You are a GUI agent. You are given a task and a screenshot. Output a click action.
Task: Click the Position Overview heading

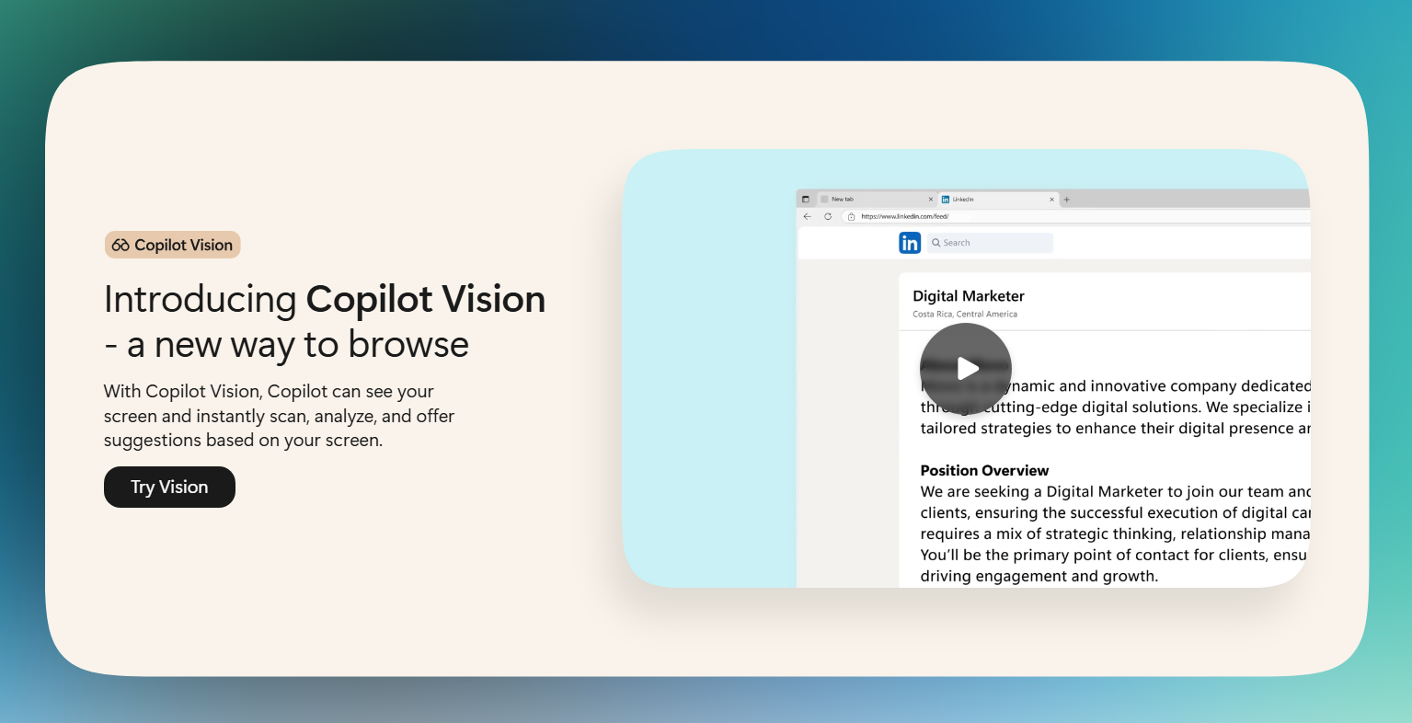coord(984,471)
